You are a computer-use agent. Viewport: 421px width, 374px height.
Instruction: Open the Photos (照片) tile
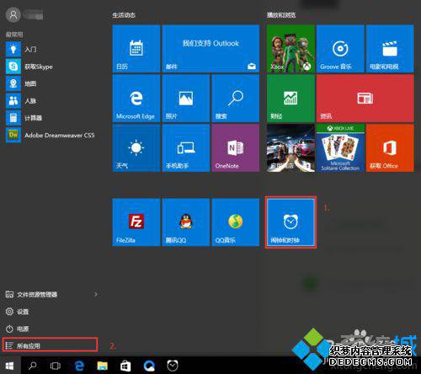click(186, 99)
